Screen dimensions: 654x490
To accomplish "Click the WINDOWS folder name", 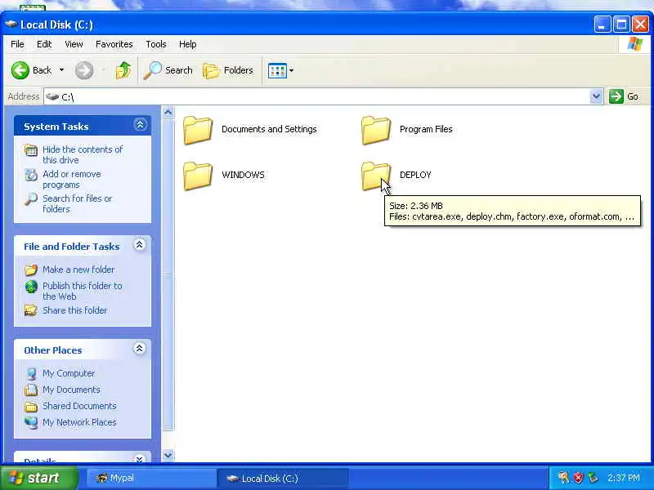I will 243,175.
